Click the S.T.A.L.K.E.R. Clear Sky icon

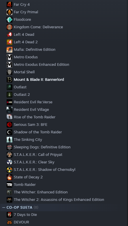click(x=9, y=162)
